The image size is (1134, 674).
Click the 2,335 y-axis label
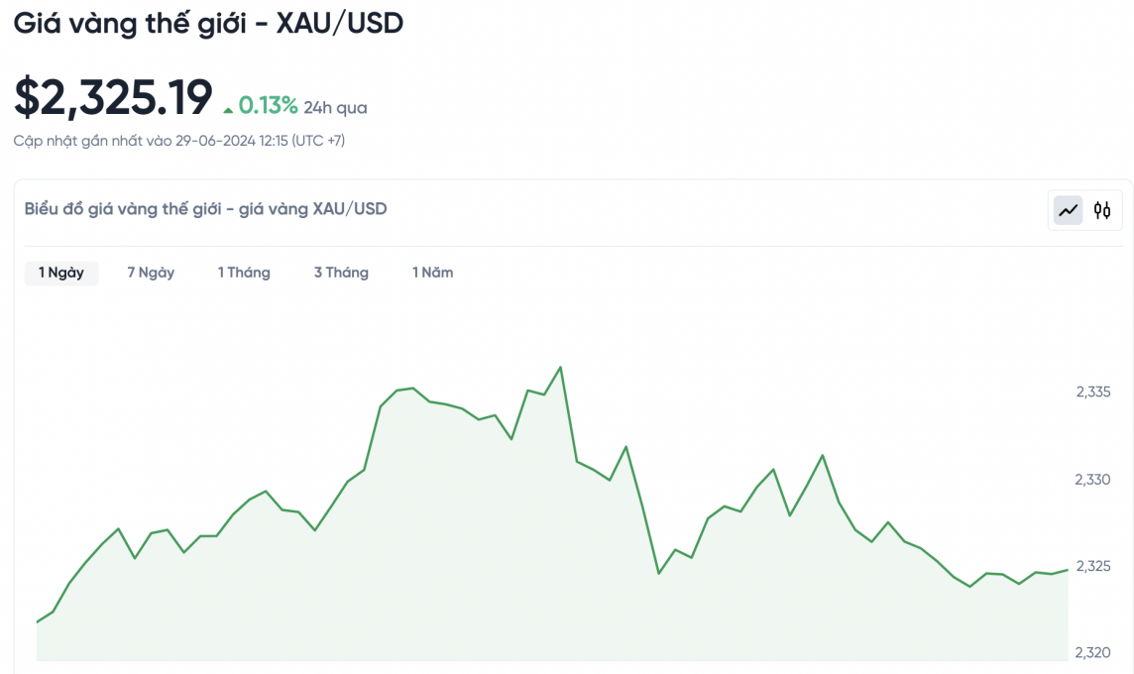point(1092,393)
